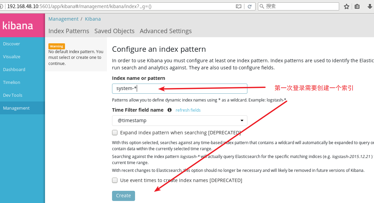374x203 pixels.
Task: Switch to the Index Patterns tab
Action: [69, 31]
